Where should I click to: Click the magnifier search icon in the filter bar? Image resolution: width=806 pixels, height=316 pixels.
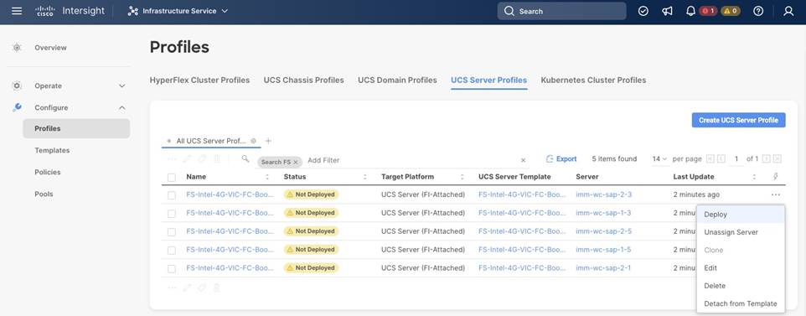coord(245,158)
